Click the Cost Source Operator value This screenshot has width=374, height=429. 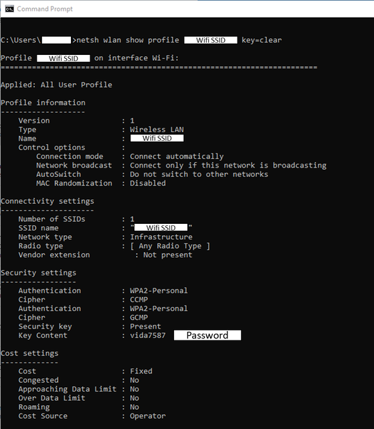click(148, 416)
